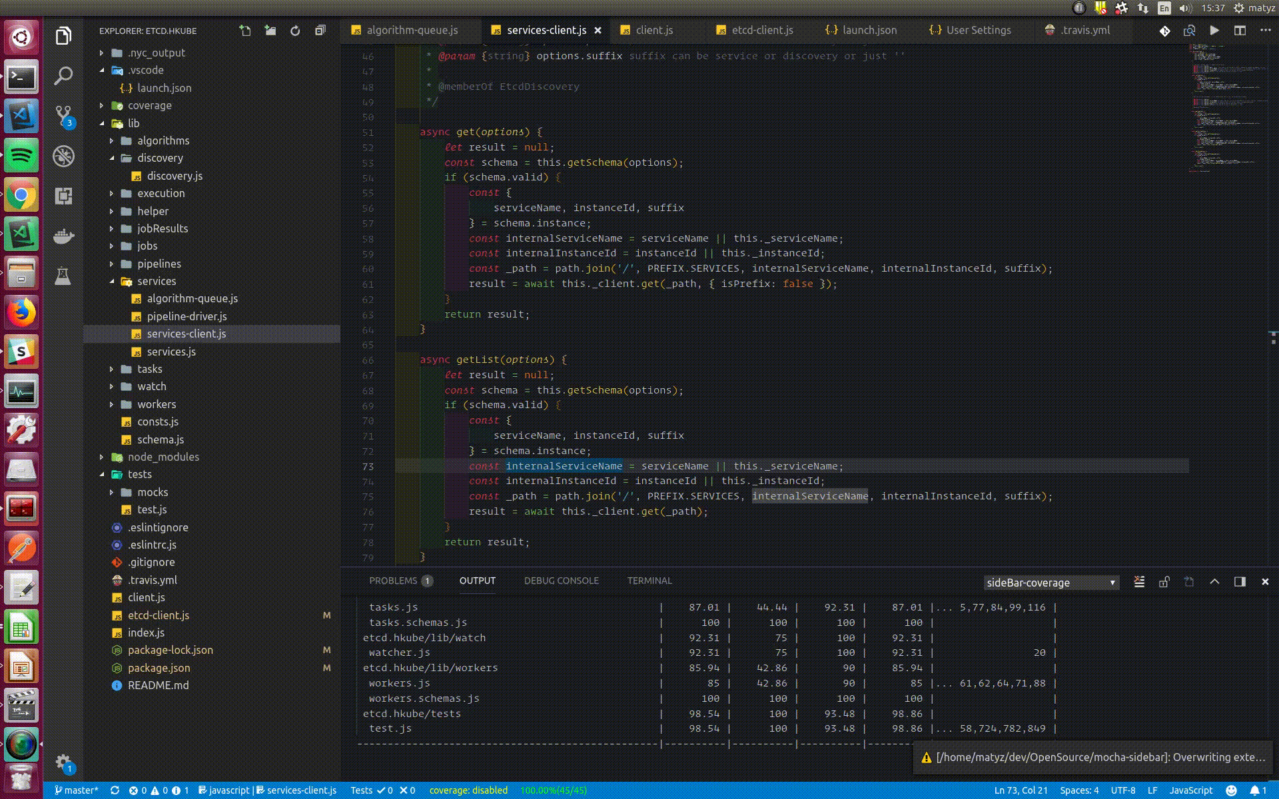The height and width of the screenshot is (799, 1279).
Task: Click the clear output button in panel
Action: [x=1139, y=582]
